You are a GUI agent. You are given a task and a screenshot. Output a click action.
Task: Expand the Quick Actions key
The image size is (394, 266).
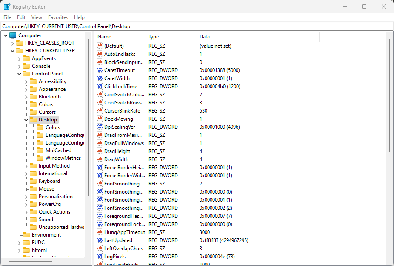pyautogui.click(x=26, y=212)
